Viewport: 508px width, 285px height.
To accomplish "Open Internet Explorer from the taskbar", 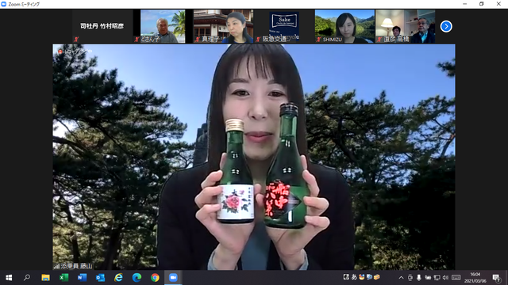I will click(118, 278).
